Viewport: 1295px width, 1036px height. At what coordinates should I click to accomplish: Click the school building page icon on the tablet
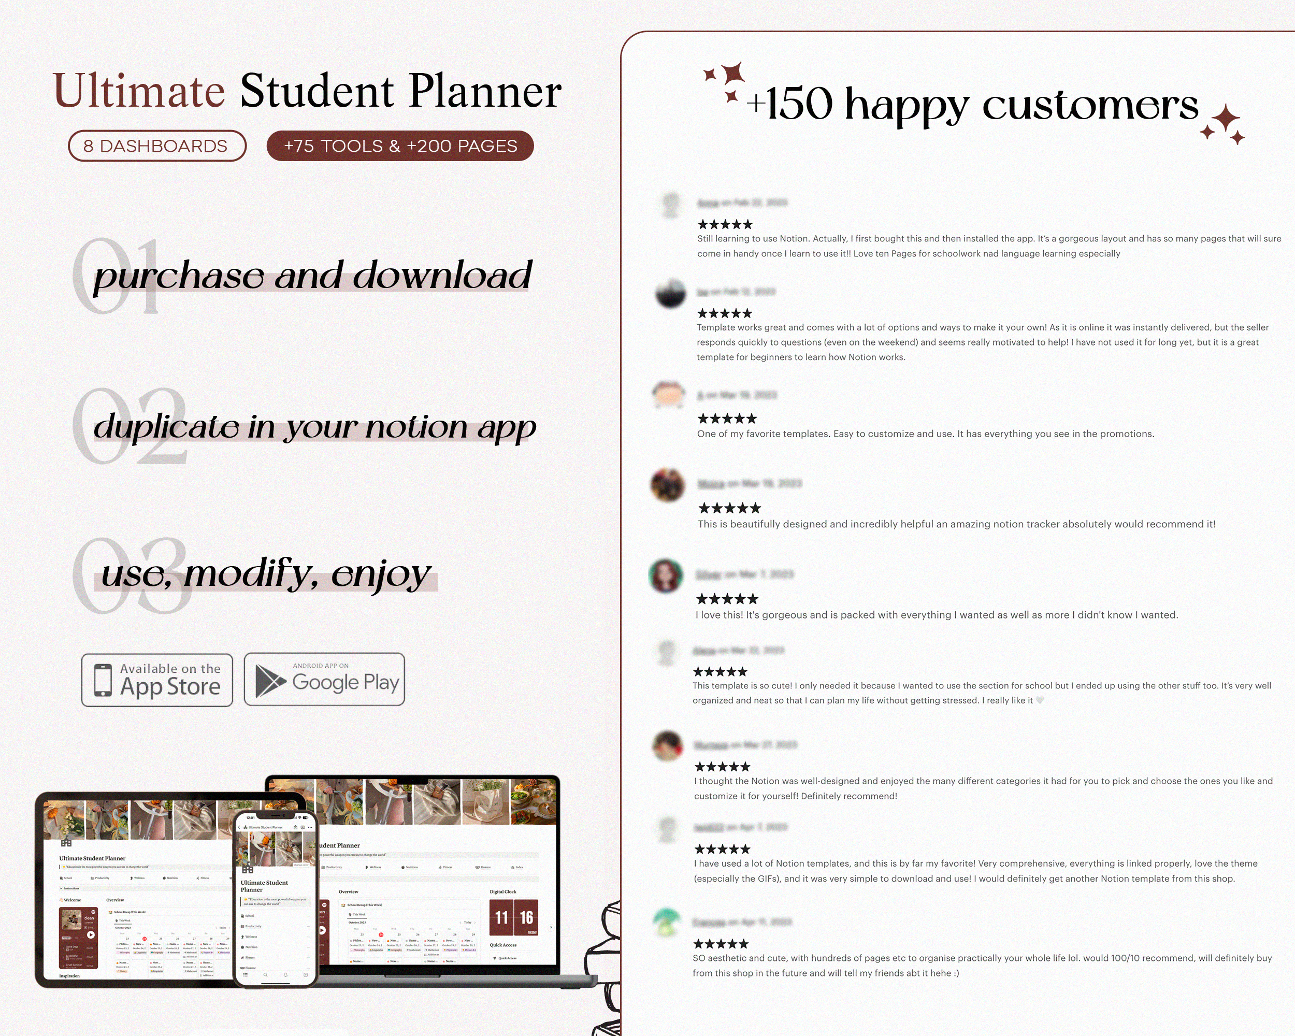(x=66, y=843)
